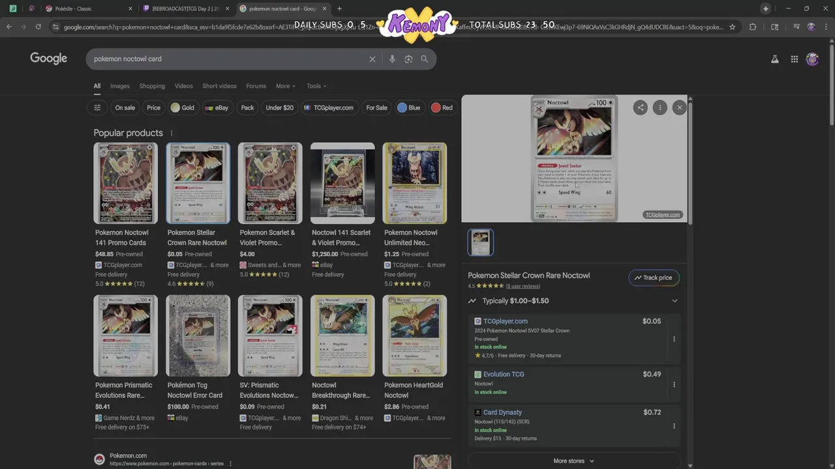This screenshot has width=835, height=469.
Task: Apply the For Sale filter chip
Action: click(x=376, y=107)
